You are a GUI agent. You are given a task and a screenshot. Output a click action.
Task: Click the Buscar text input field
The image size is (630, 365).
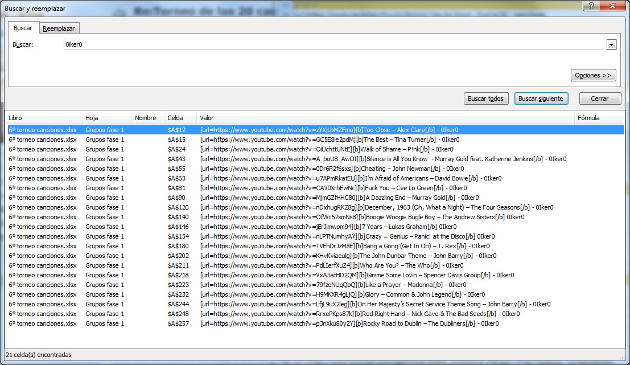(x=335, y=44)
